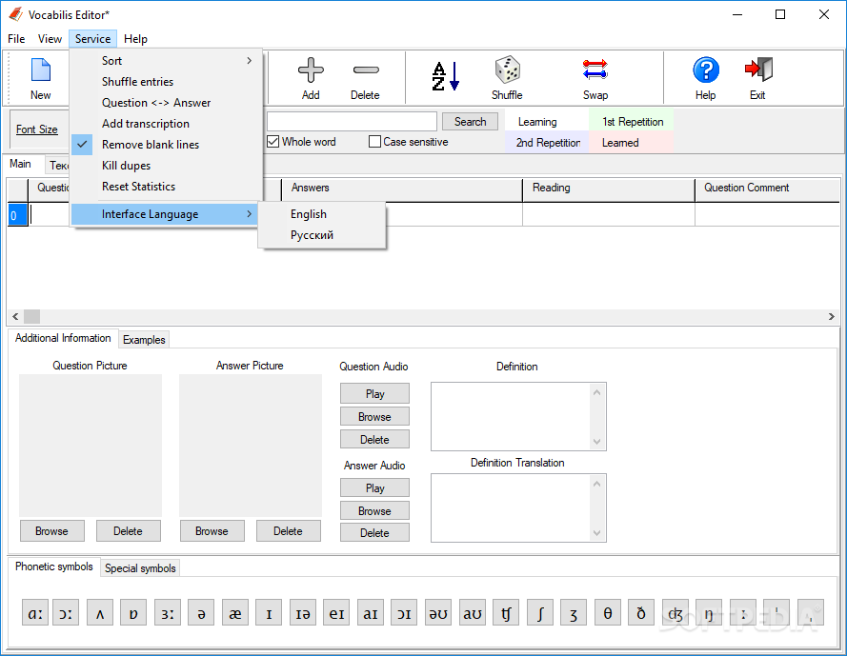847x656 pixels.
Task: Switch to the Special symbols tab
Action: click(x=140, y=568)
